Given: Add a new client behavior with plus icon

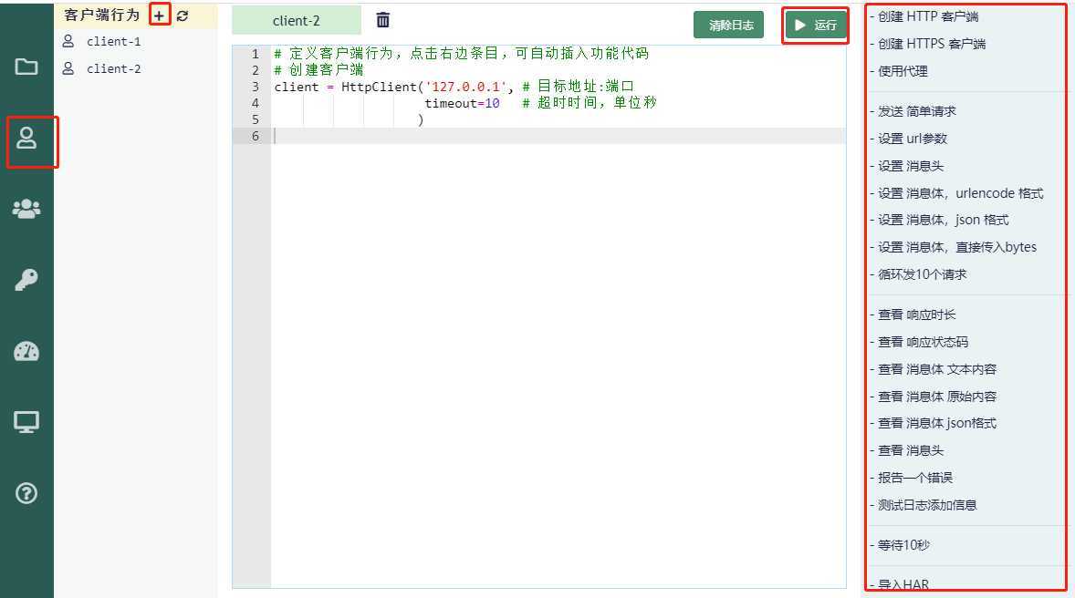Looking at the screenshot, I should [159, 15].
